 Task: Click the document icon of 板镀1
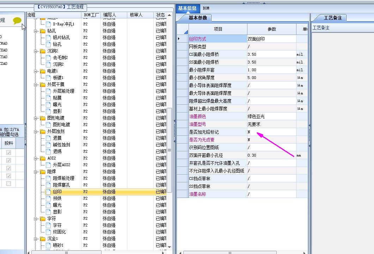pyautogui.click(x=48, y=78)
